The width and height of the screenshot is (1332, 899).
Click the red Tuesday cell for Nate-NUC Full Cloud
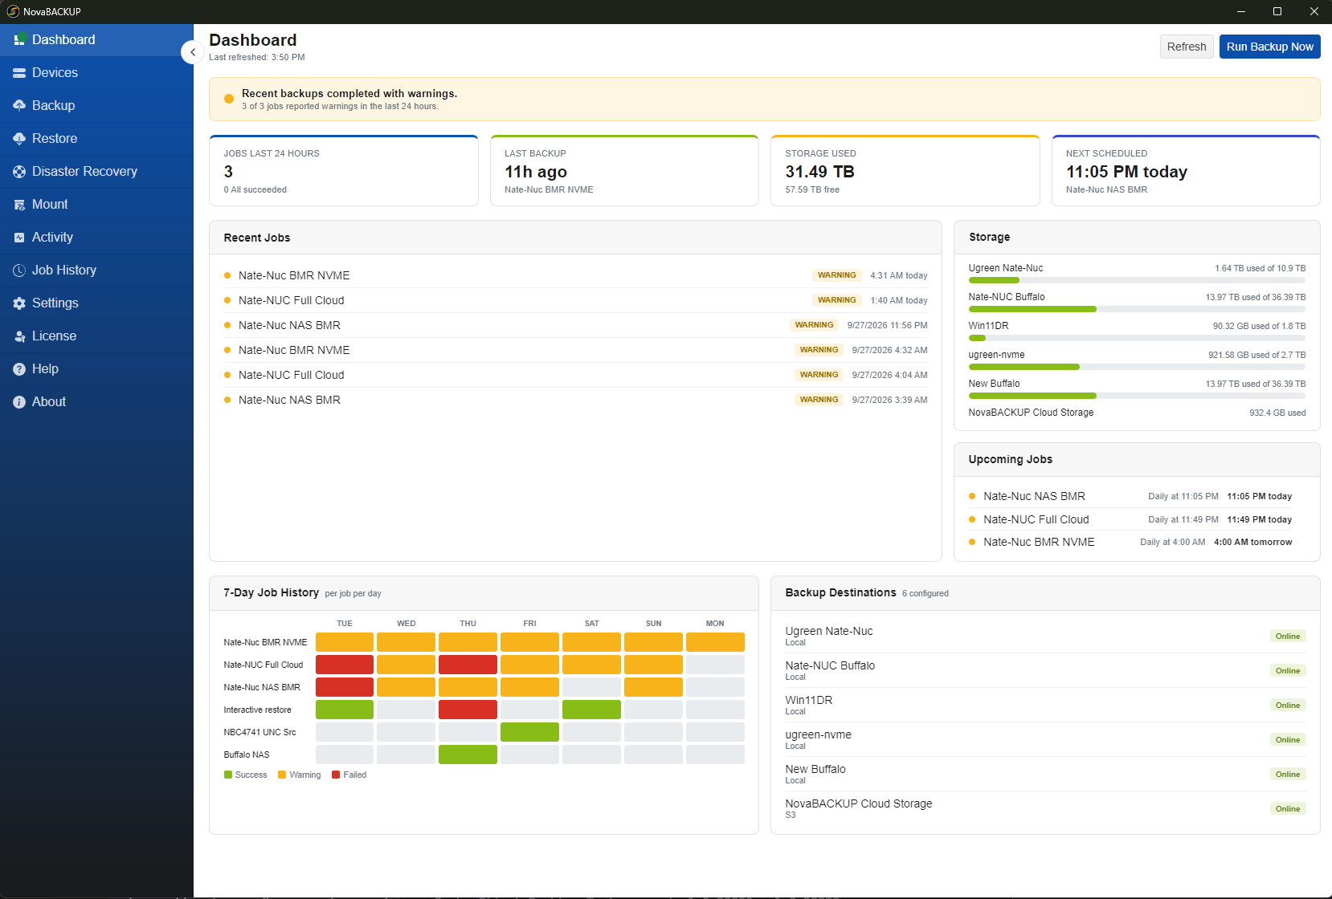click(x=345, y=665)
